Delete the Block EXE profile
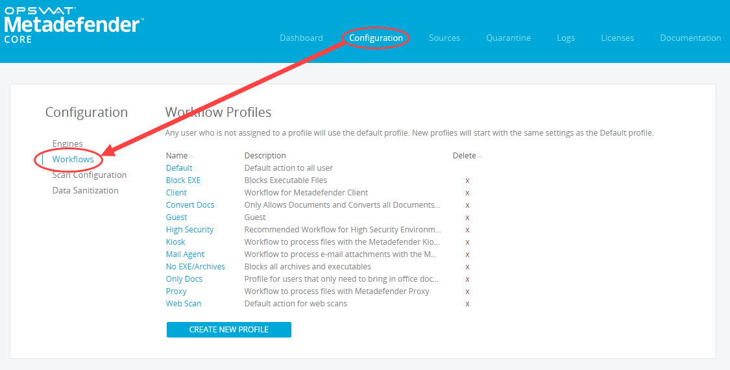730x370 pixels. pos(467,181)
